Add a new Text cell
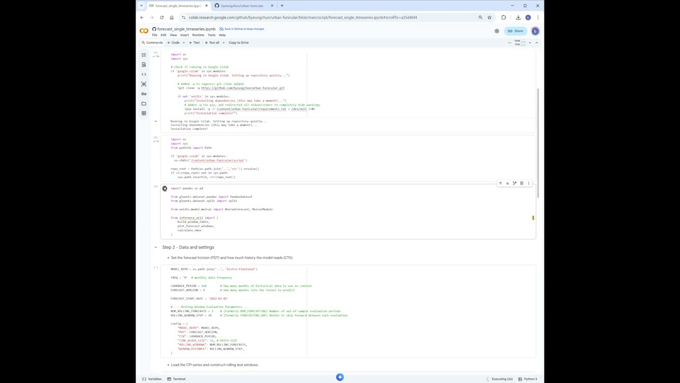 [x=194, y=43]
